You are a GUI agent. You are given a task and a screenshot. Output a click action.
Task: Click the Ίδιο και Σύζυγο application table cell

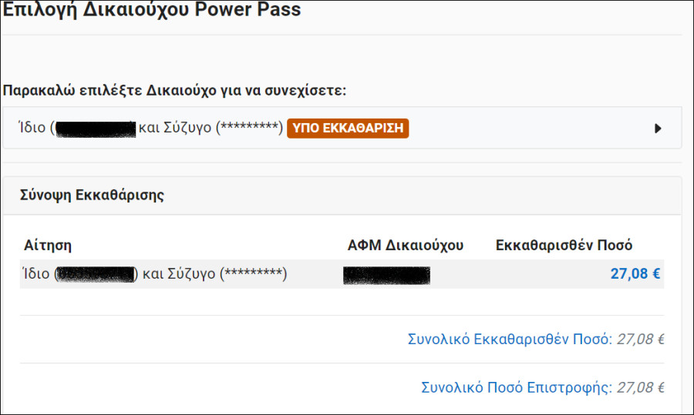pos(155,273)
